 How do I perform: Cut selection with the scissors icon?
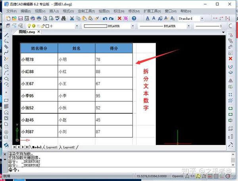tap(72, 18)
